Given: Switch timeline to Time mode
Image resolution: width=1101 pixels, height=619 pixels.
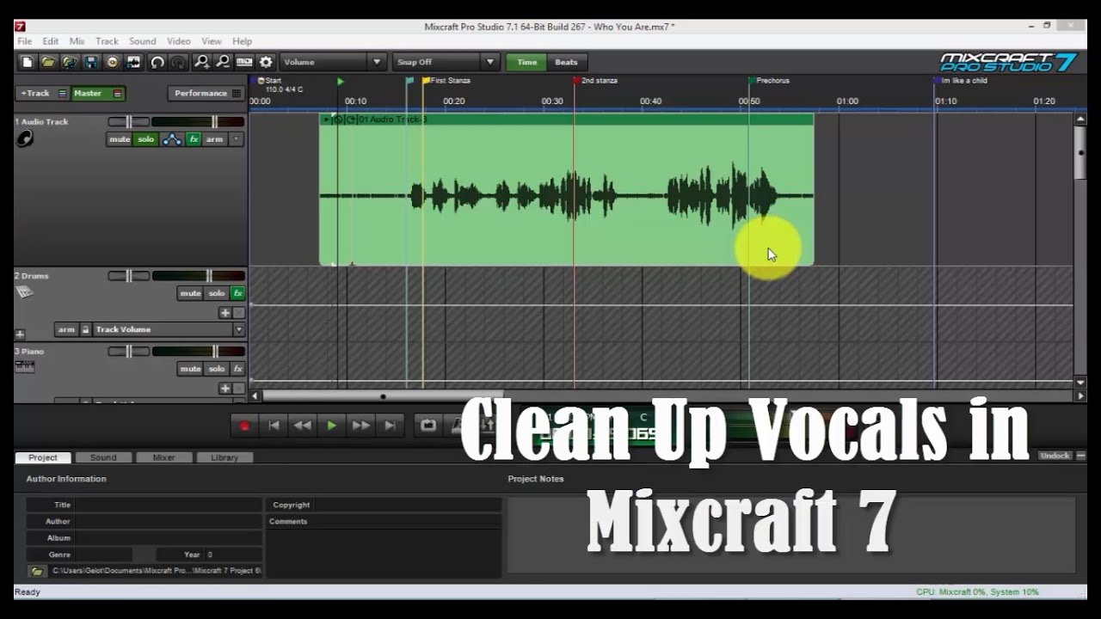Looking at the screenshot, I should pos(526,62).
